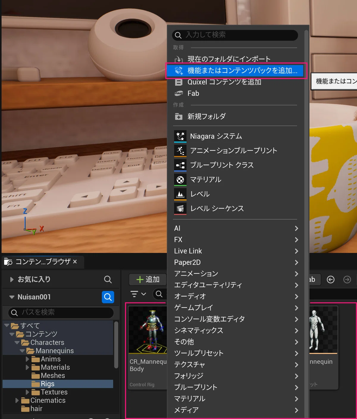Click the Niagara システム icon
This screenshot has height=419, width=357.
click(x=180, y=136)
